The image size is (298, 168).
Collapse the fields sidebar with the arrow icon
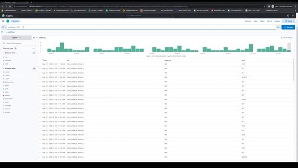click(x=37, y=38)
